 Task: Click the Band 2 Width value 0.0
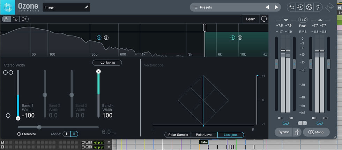tap(53, 116)
